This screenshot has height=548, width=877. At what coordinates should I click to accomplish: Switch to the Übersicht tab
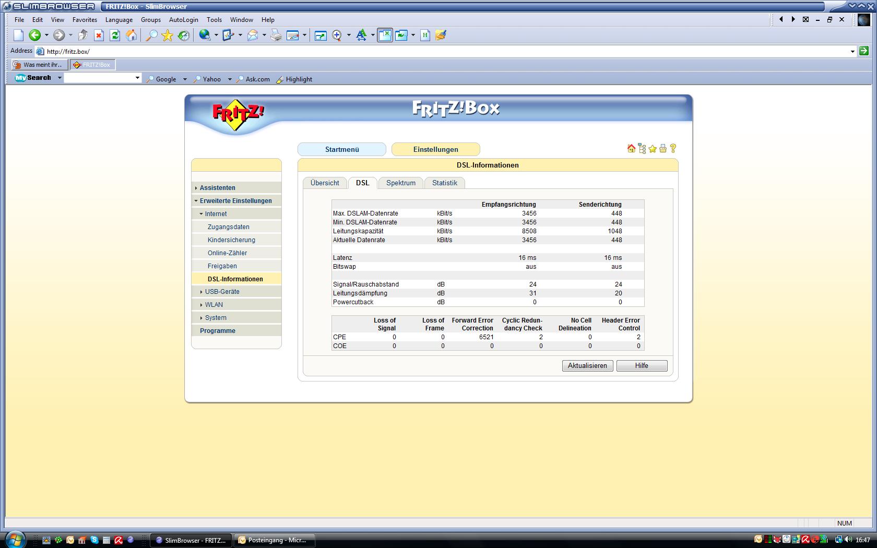click(325, 183)
